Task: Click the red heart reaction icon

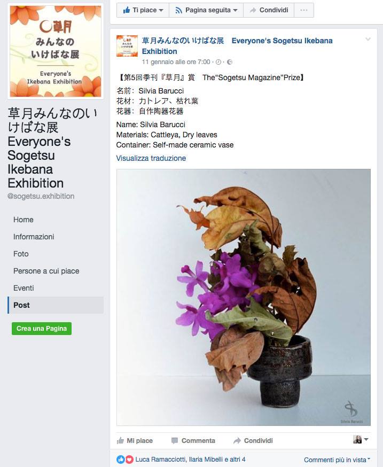Action: click(x=129, y=460)
